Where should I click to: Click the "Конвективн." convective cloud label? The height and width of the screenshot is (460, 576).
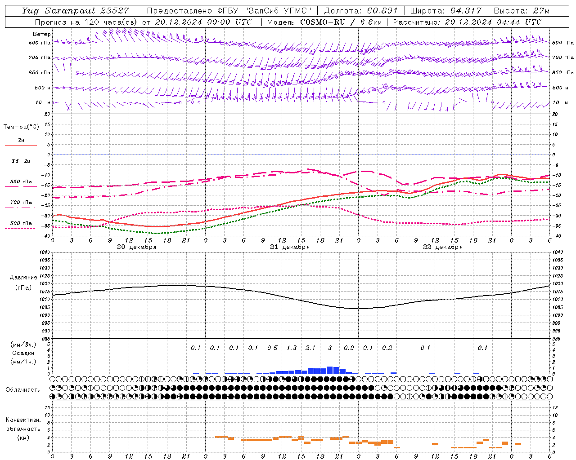pyautogui.click(x=23, y=420)
